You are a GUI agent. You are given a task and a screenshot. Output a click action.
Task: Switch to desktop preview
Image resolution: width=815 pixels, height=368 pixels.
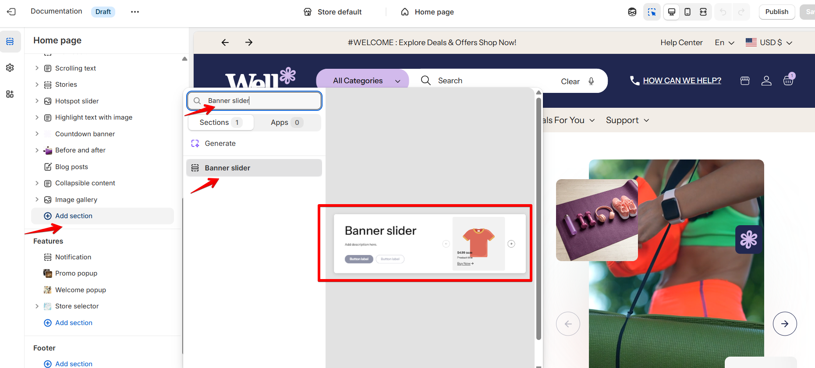pyautogui.click(x=671, y=12)
